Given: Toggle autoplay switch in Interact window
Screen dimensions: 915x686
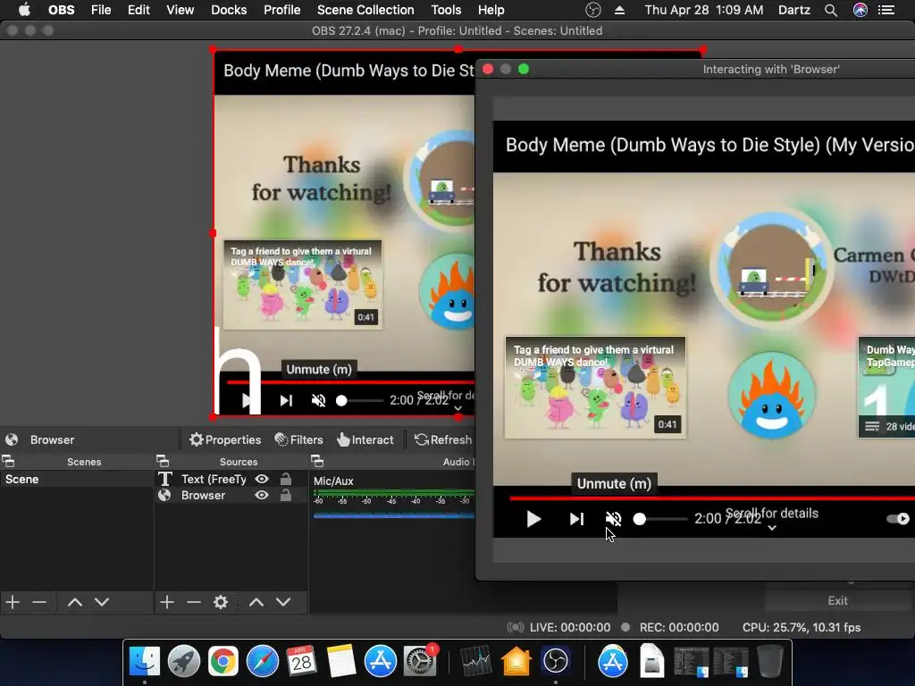Looking at the screenshot, I should [898, 519].
